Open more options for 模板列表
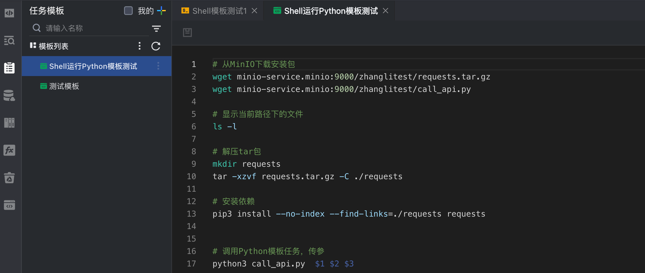 140,46
